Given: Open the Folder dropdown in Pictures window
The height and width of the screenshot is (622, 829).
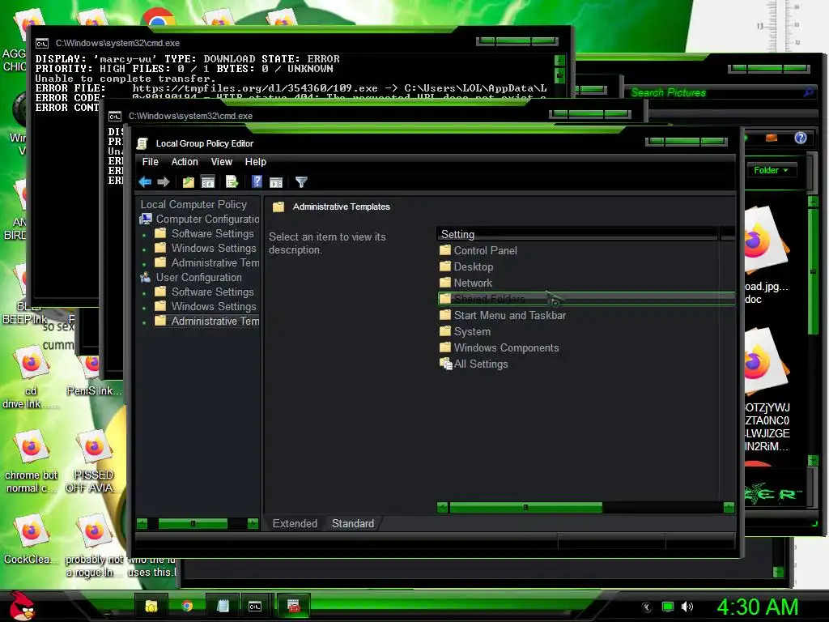Looking at the screenshot, I should (771, 170).
